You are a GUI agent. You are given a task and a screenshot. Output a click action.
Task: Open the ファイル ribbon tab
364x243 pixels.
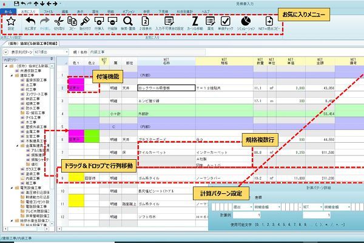pos(49,12)
